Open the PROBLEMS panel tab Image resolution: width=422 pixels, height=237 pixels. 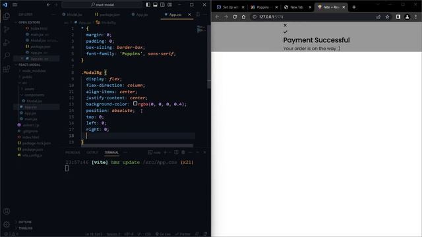73,153
